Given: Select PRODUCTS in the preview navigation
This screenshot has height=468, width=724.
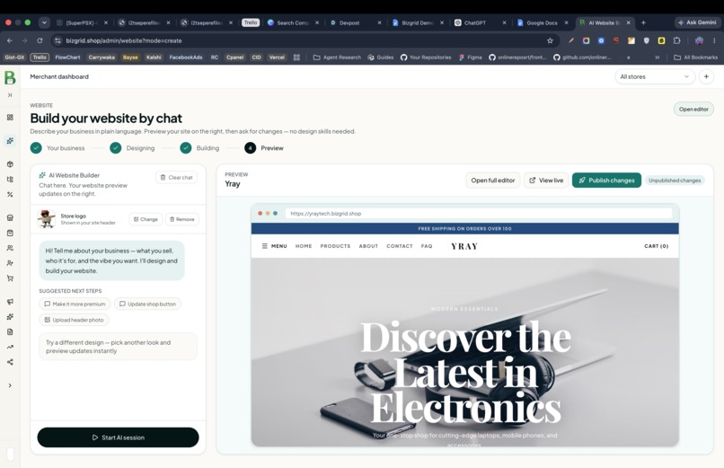Looking at the screenshot, I should tap(335, 246).
